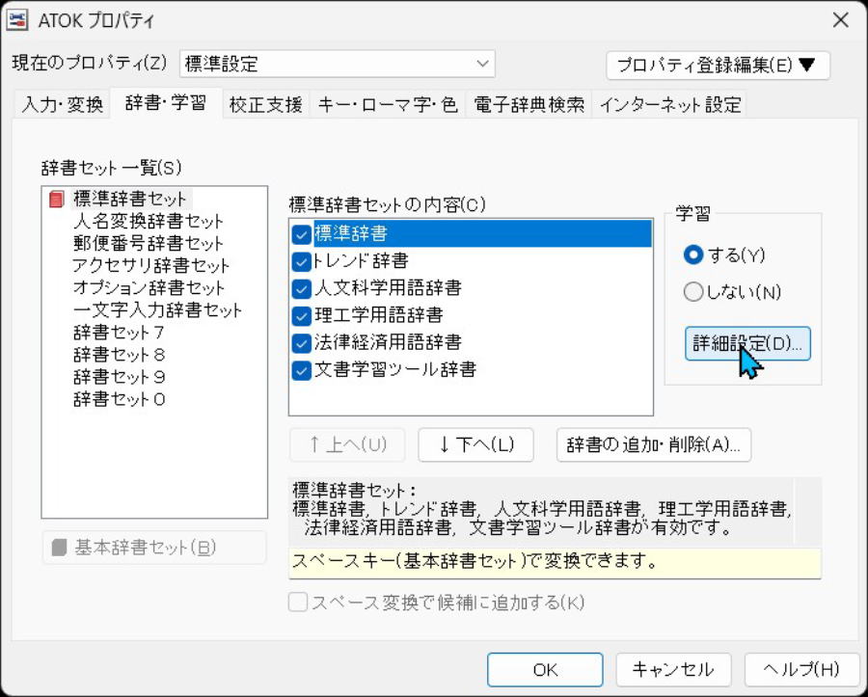Switch to the 電子辞典検索 tab

(x=529, y=104)
